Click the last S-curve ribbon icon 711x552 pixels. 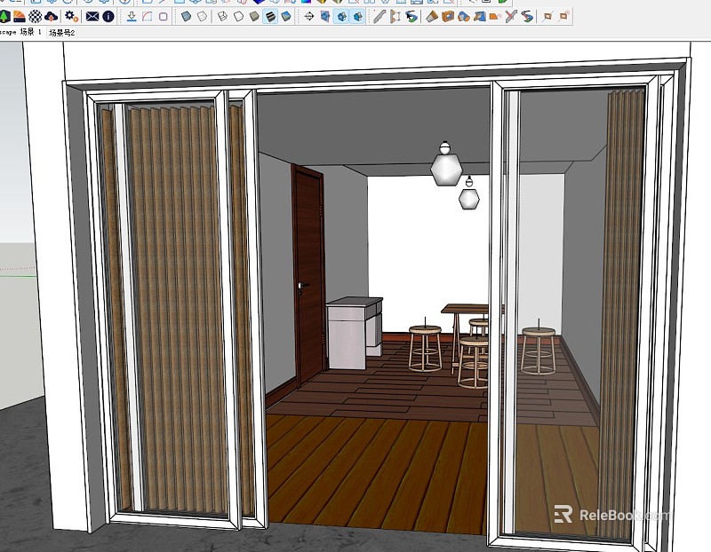527,17
